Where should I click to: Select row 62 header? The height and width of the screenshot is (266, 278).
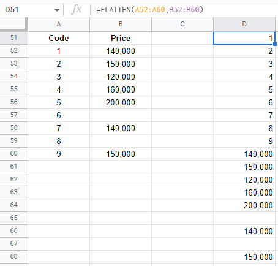click(x=13, y=180)
